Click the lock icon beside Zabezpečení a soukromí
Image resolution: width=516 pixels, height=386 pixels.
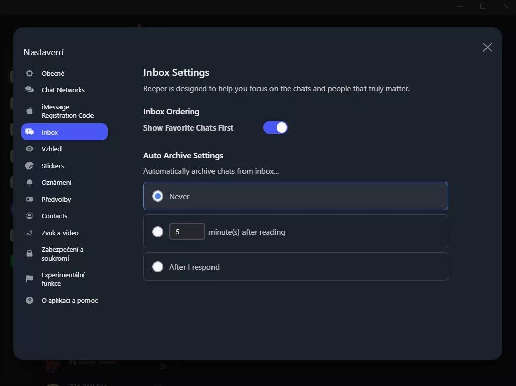coord(29,253)
